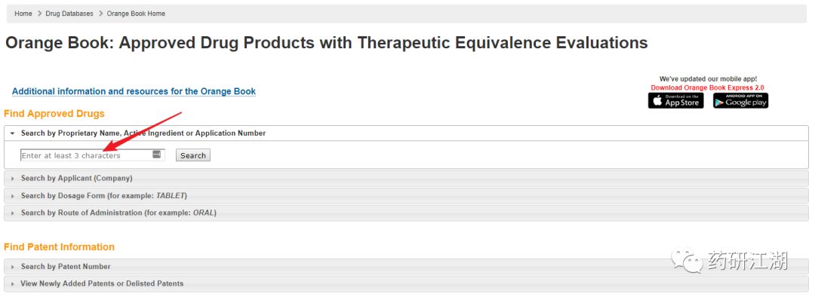
Task: Focus the Enter at least 3 characters field
Action: pyautogui.click(x=86, y=155)
